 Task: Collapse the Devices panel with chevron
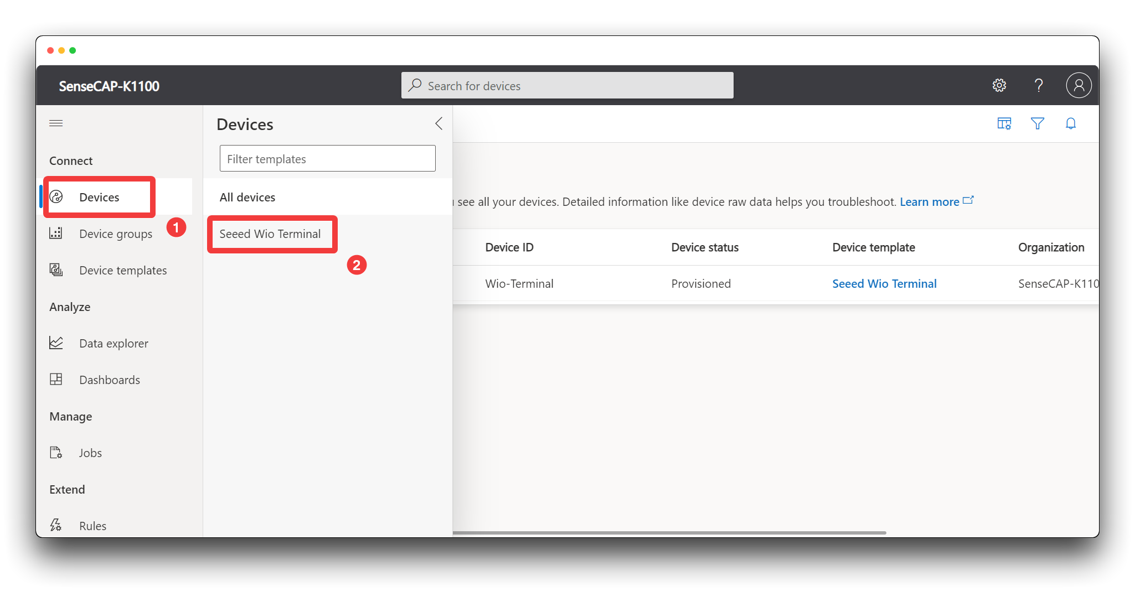[x=438, y=123]
